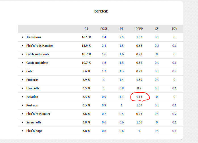
Task: Expand the Catch and shoots row
Action: click(x=22, y=54)
